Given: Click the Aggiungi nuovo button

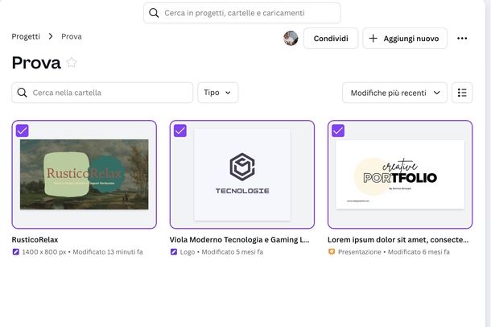Looking at the screenshot, I should coord(405,38).
